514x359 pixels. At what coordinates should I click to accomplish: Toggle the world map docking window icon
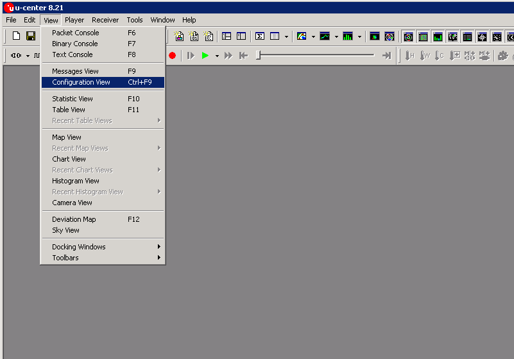click(x=452, y=37)
